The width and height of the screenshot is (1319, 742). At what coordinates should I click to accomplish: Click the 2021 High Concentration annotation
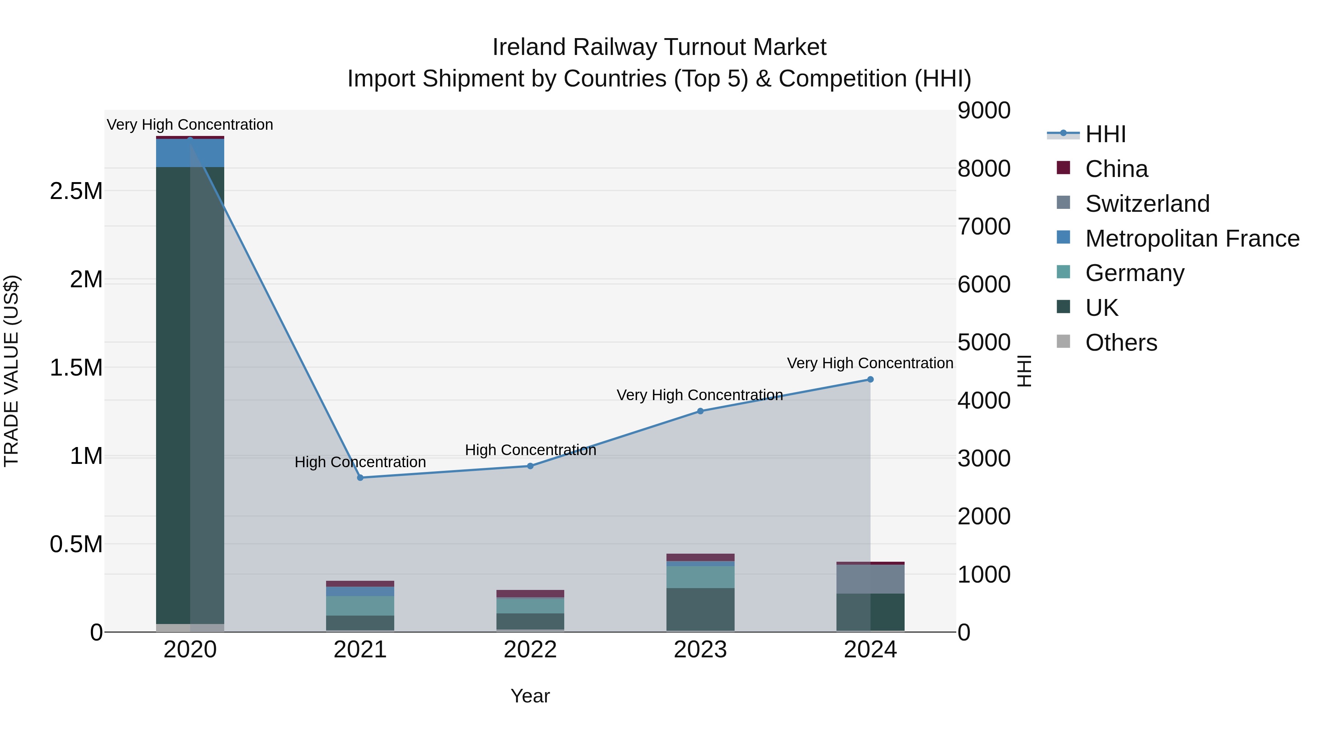360,462
